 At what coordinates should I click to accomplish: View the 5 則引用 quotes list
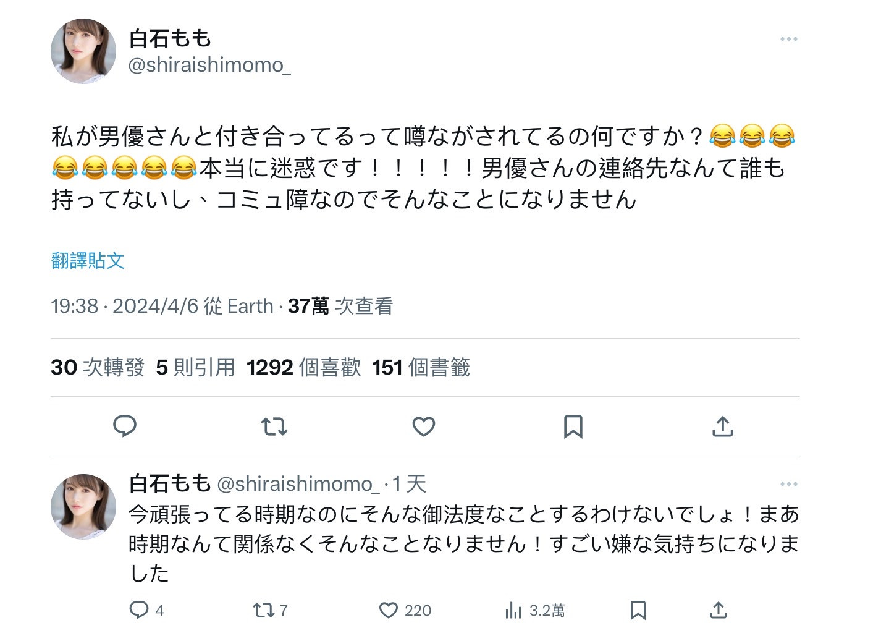195,368
